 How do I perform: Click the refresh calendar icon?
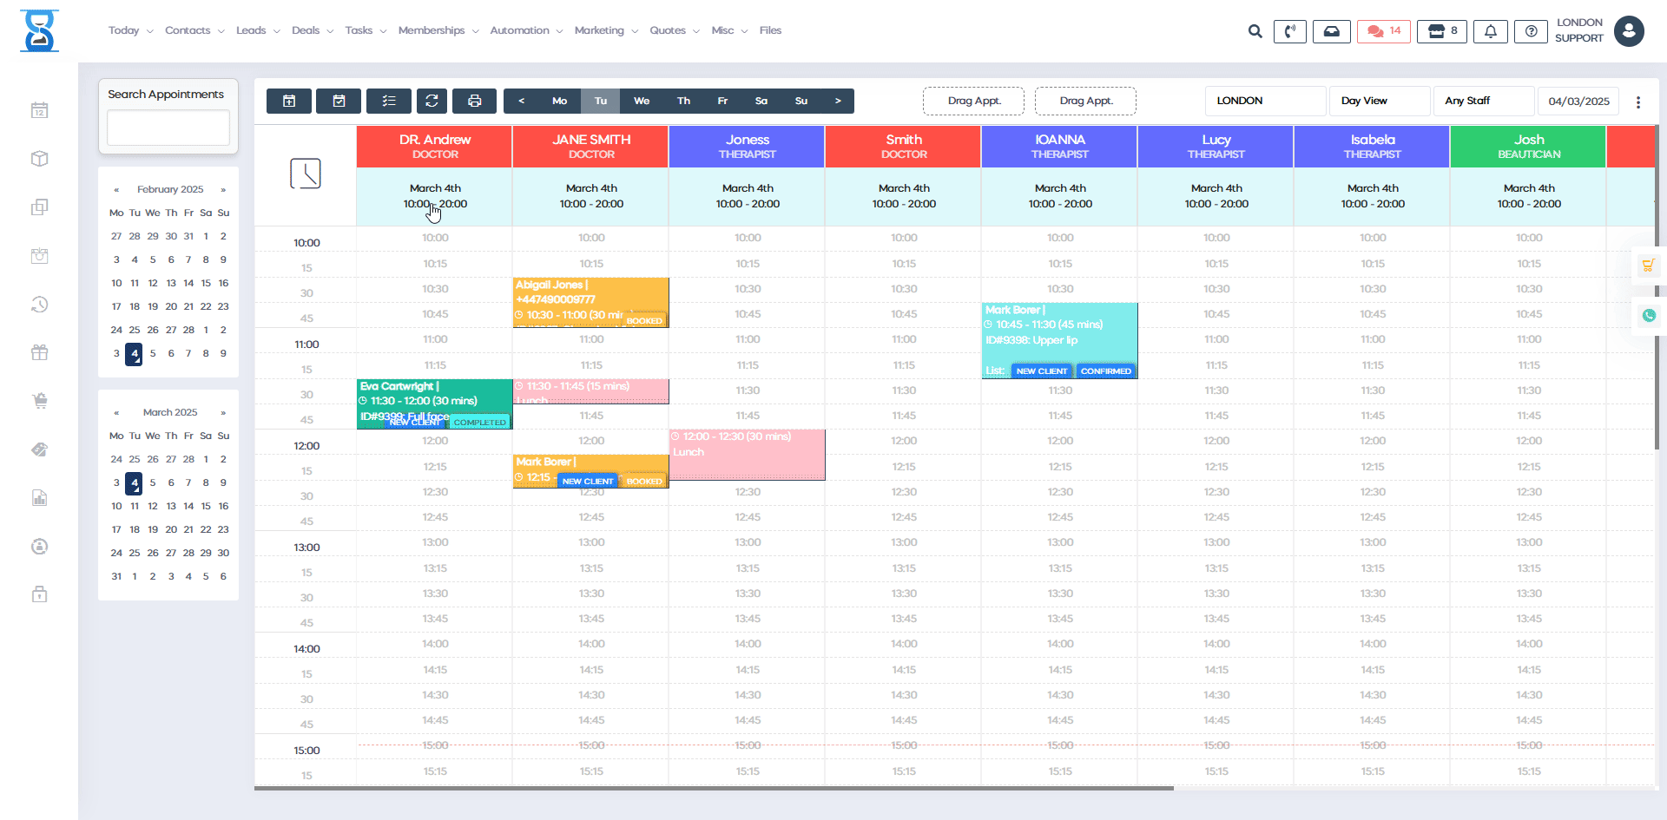pyautogui.click(x=432, y=101)
